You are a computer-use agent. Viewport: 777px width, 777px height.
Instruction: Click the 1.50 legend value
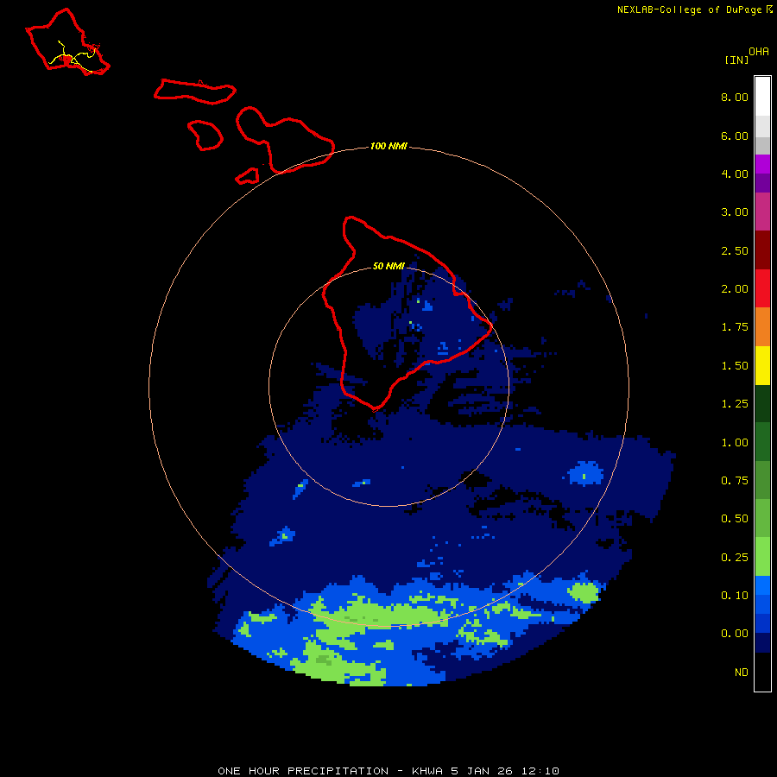[735, 366]
